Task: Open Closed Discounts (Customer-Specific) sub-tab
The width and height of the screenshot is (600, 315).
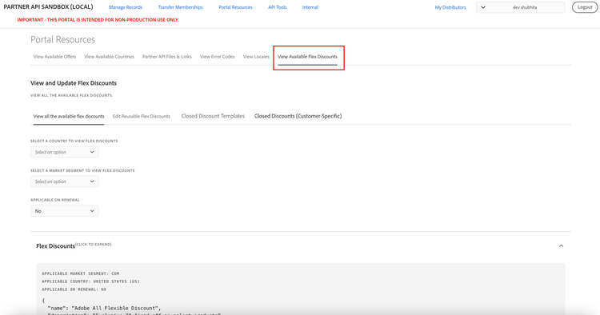Action: pyautogui.click(x=298, y=116)
